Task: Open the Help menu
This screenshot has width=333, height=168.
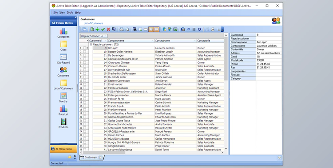Action: tap(78, 12)
